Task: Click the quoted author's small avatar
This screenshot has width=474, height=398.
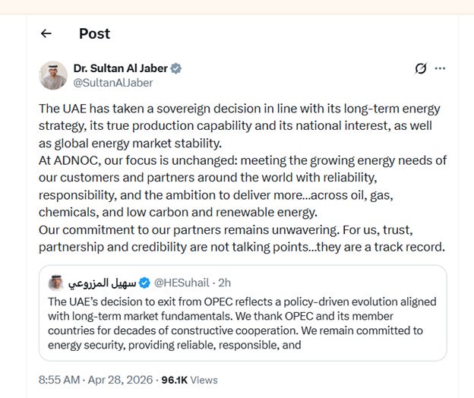Action: click(55, 283)
